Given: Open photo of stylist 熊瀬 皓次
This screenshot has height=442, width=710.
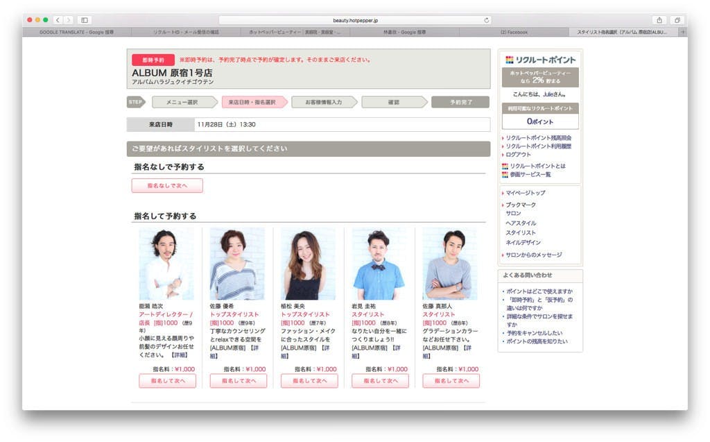Looking at the screenshot, I should [x=166, y=264].
